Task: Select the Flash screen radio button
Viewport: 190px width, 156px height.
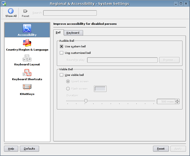Action: click(x=68, y=88)
